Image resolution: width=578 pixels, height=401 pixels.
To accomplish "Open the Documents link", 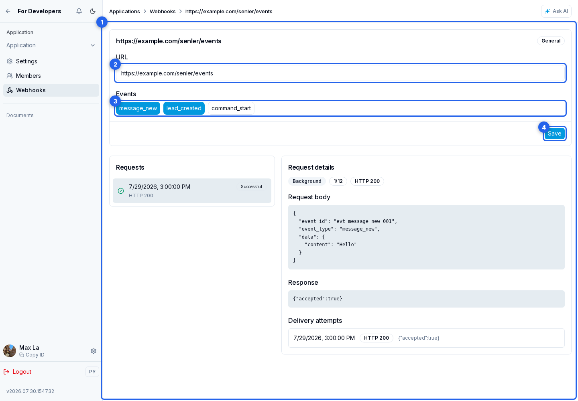I will 20,115.
